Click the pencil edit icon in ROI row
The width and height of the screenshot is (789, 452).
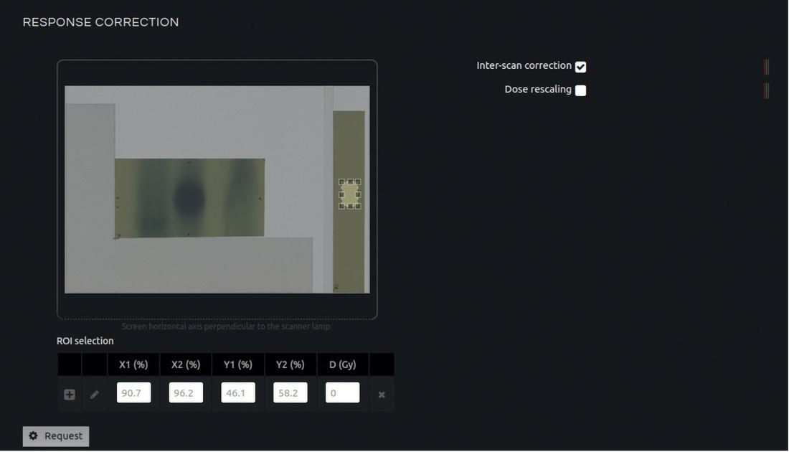[94, 395]
